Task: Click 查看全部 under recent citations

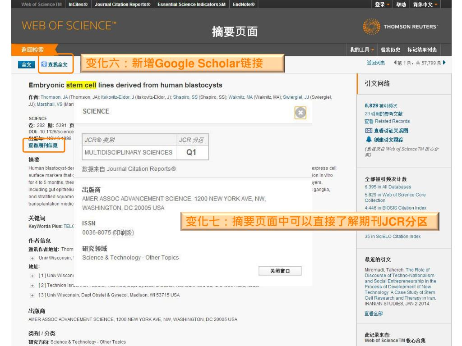Action: 373,314
